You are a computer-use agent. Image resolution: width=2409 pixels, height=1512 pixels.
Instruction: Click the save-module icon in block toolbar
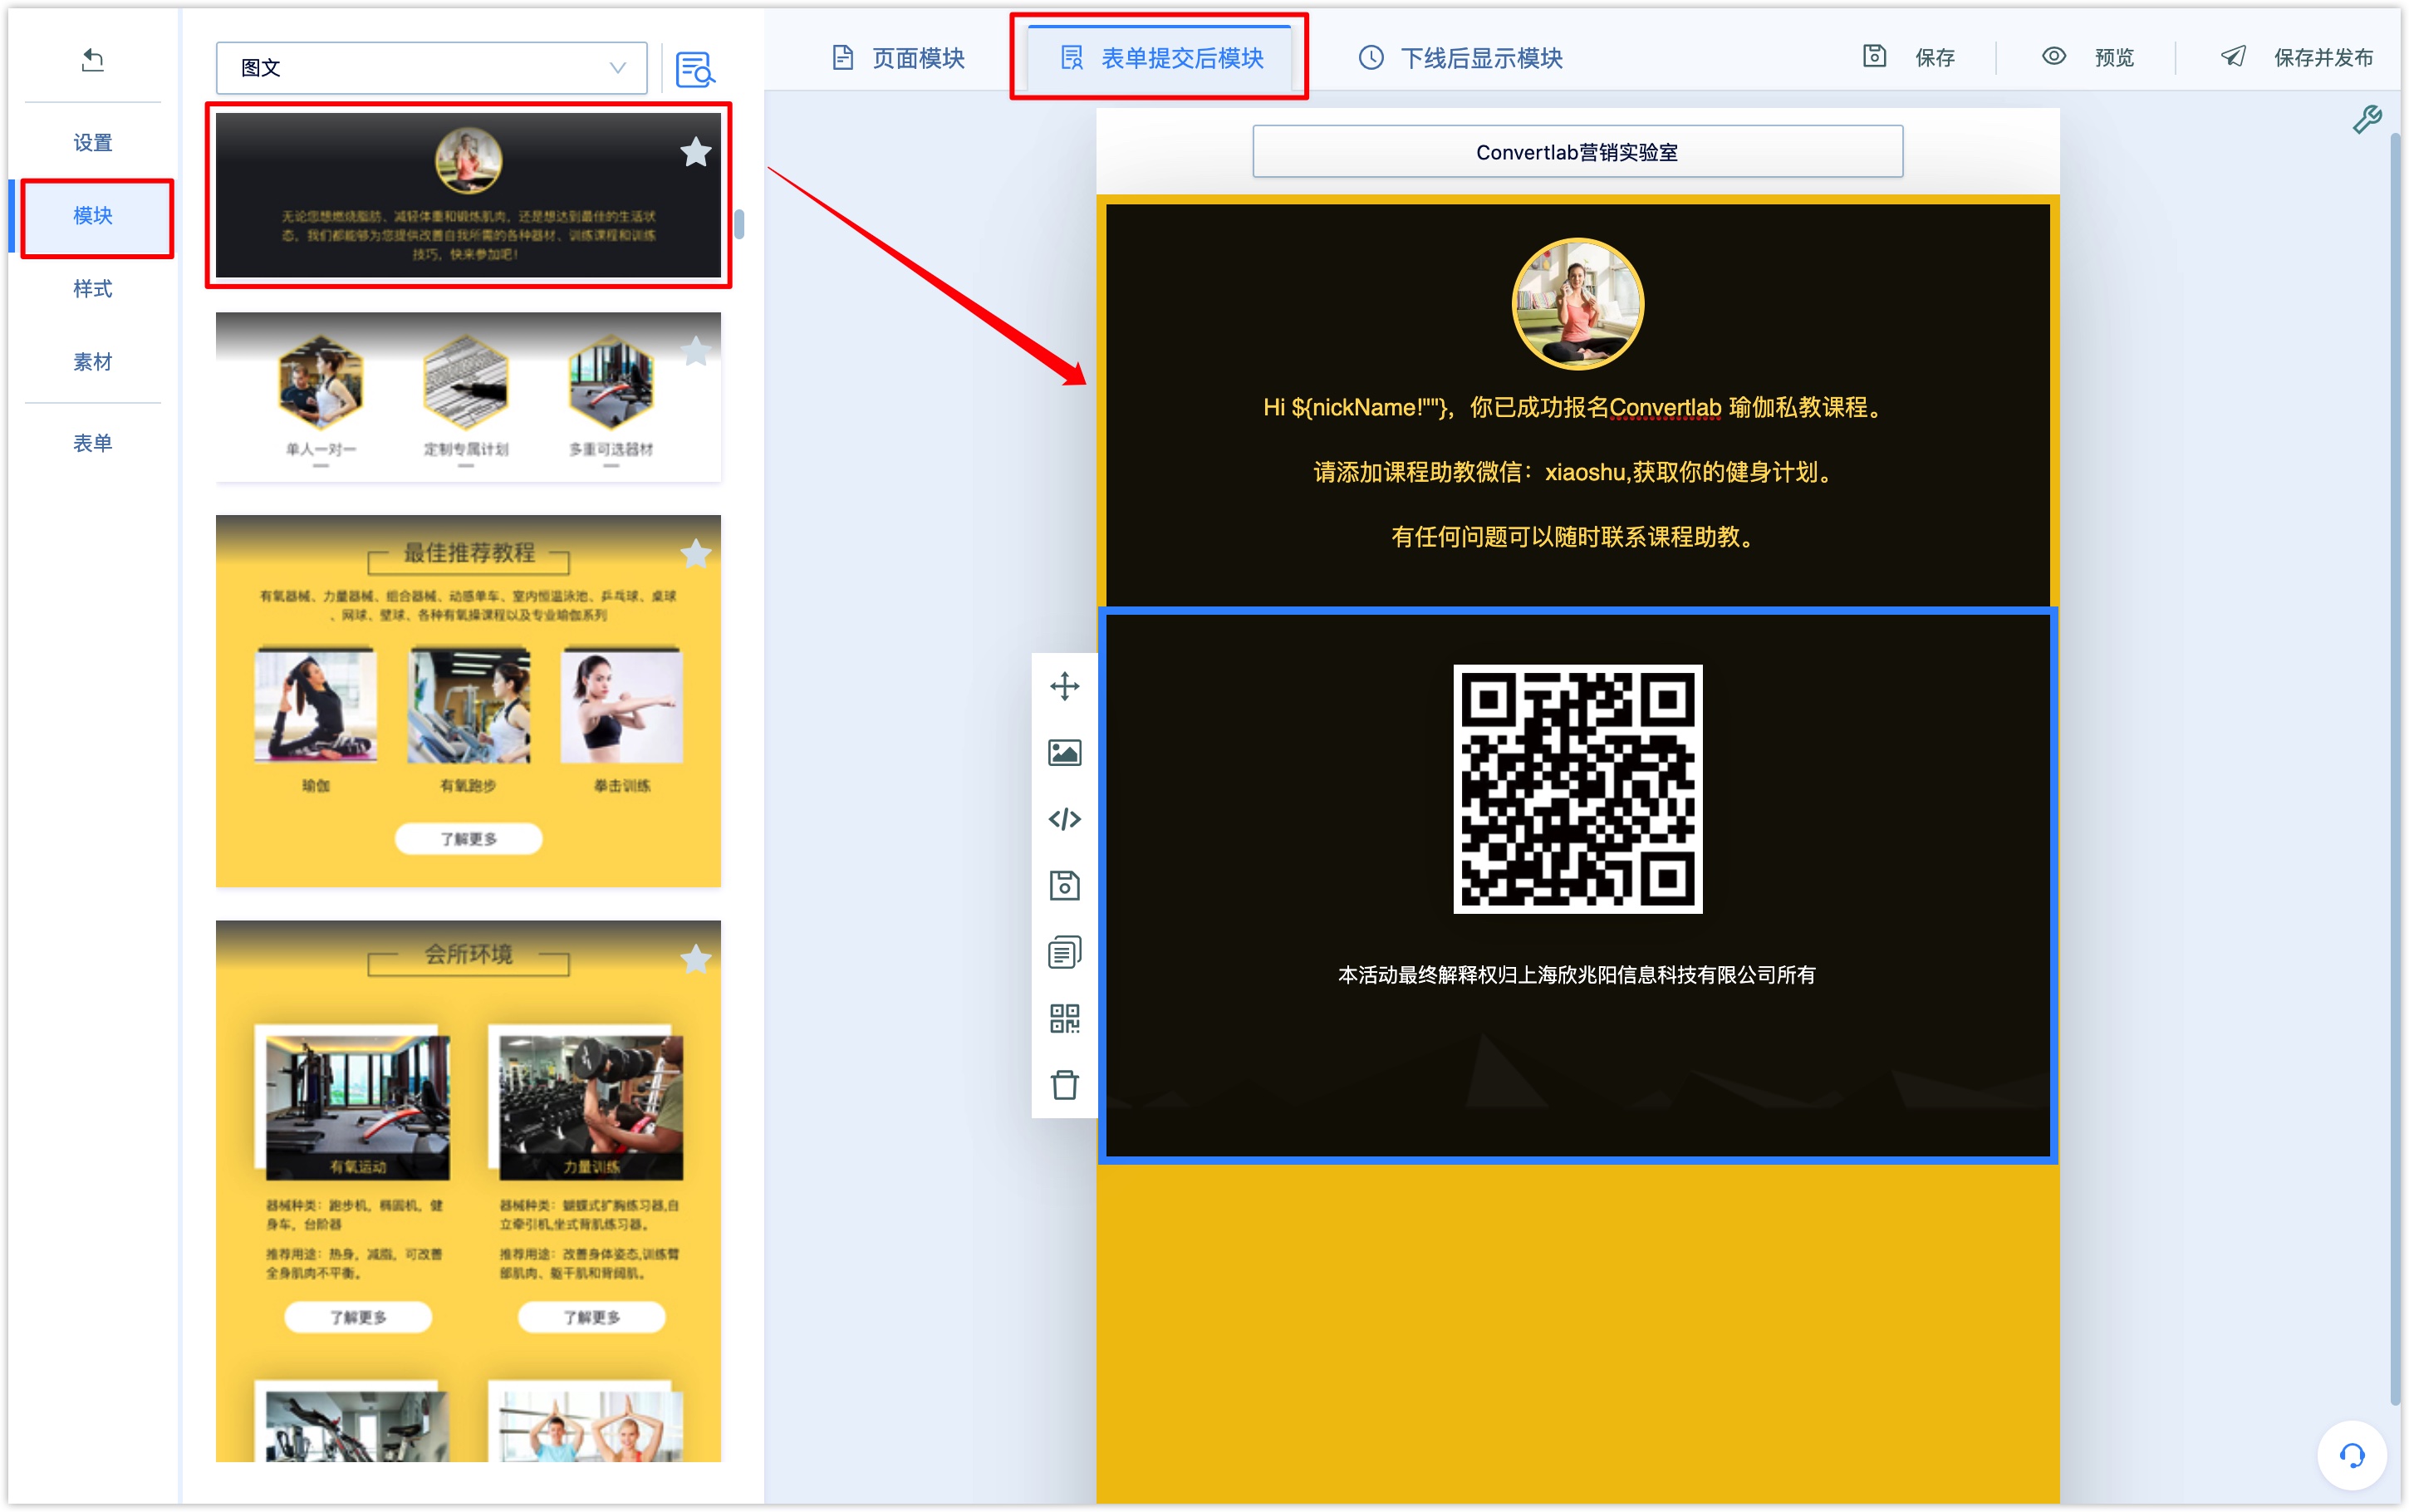pyautogui.click(x=1063, y=885)
